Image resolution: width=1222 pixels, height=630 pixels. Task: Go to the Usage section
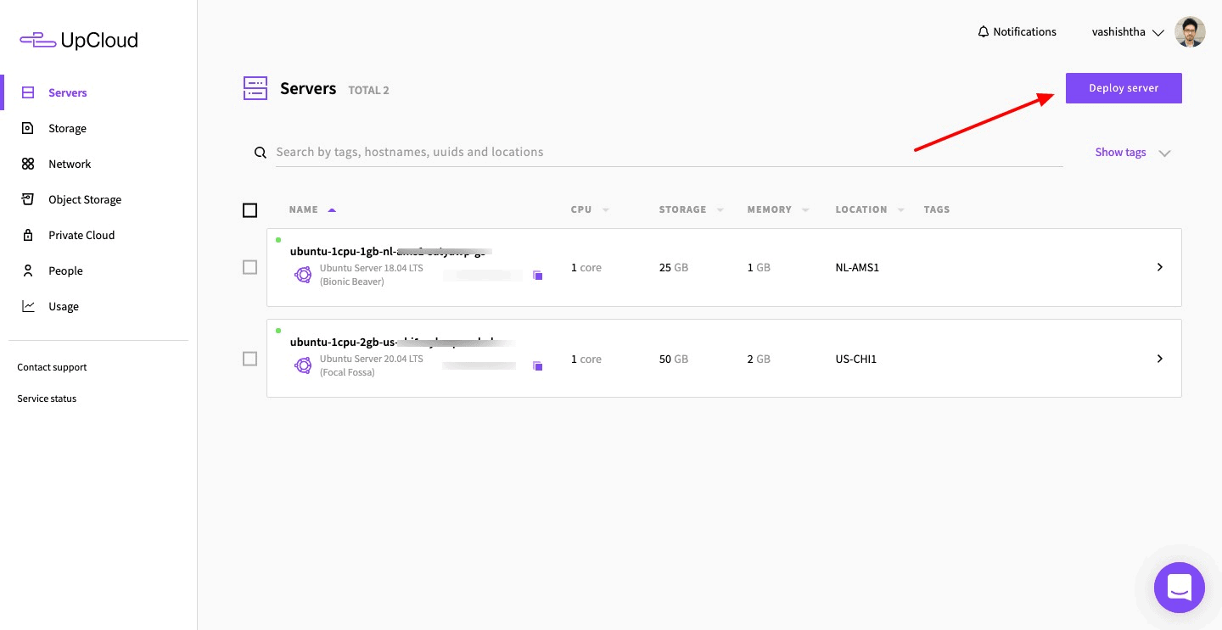pyautogui.click(x=63, y=307)
